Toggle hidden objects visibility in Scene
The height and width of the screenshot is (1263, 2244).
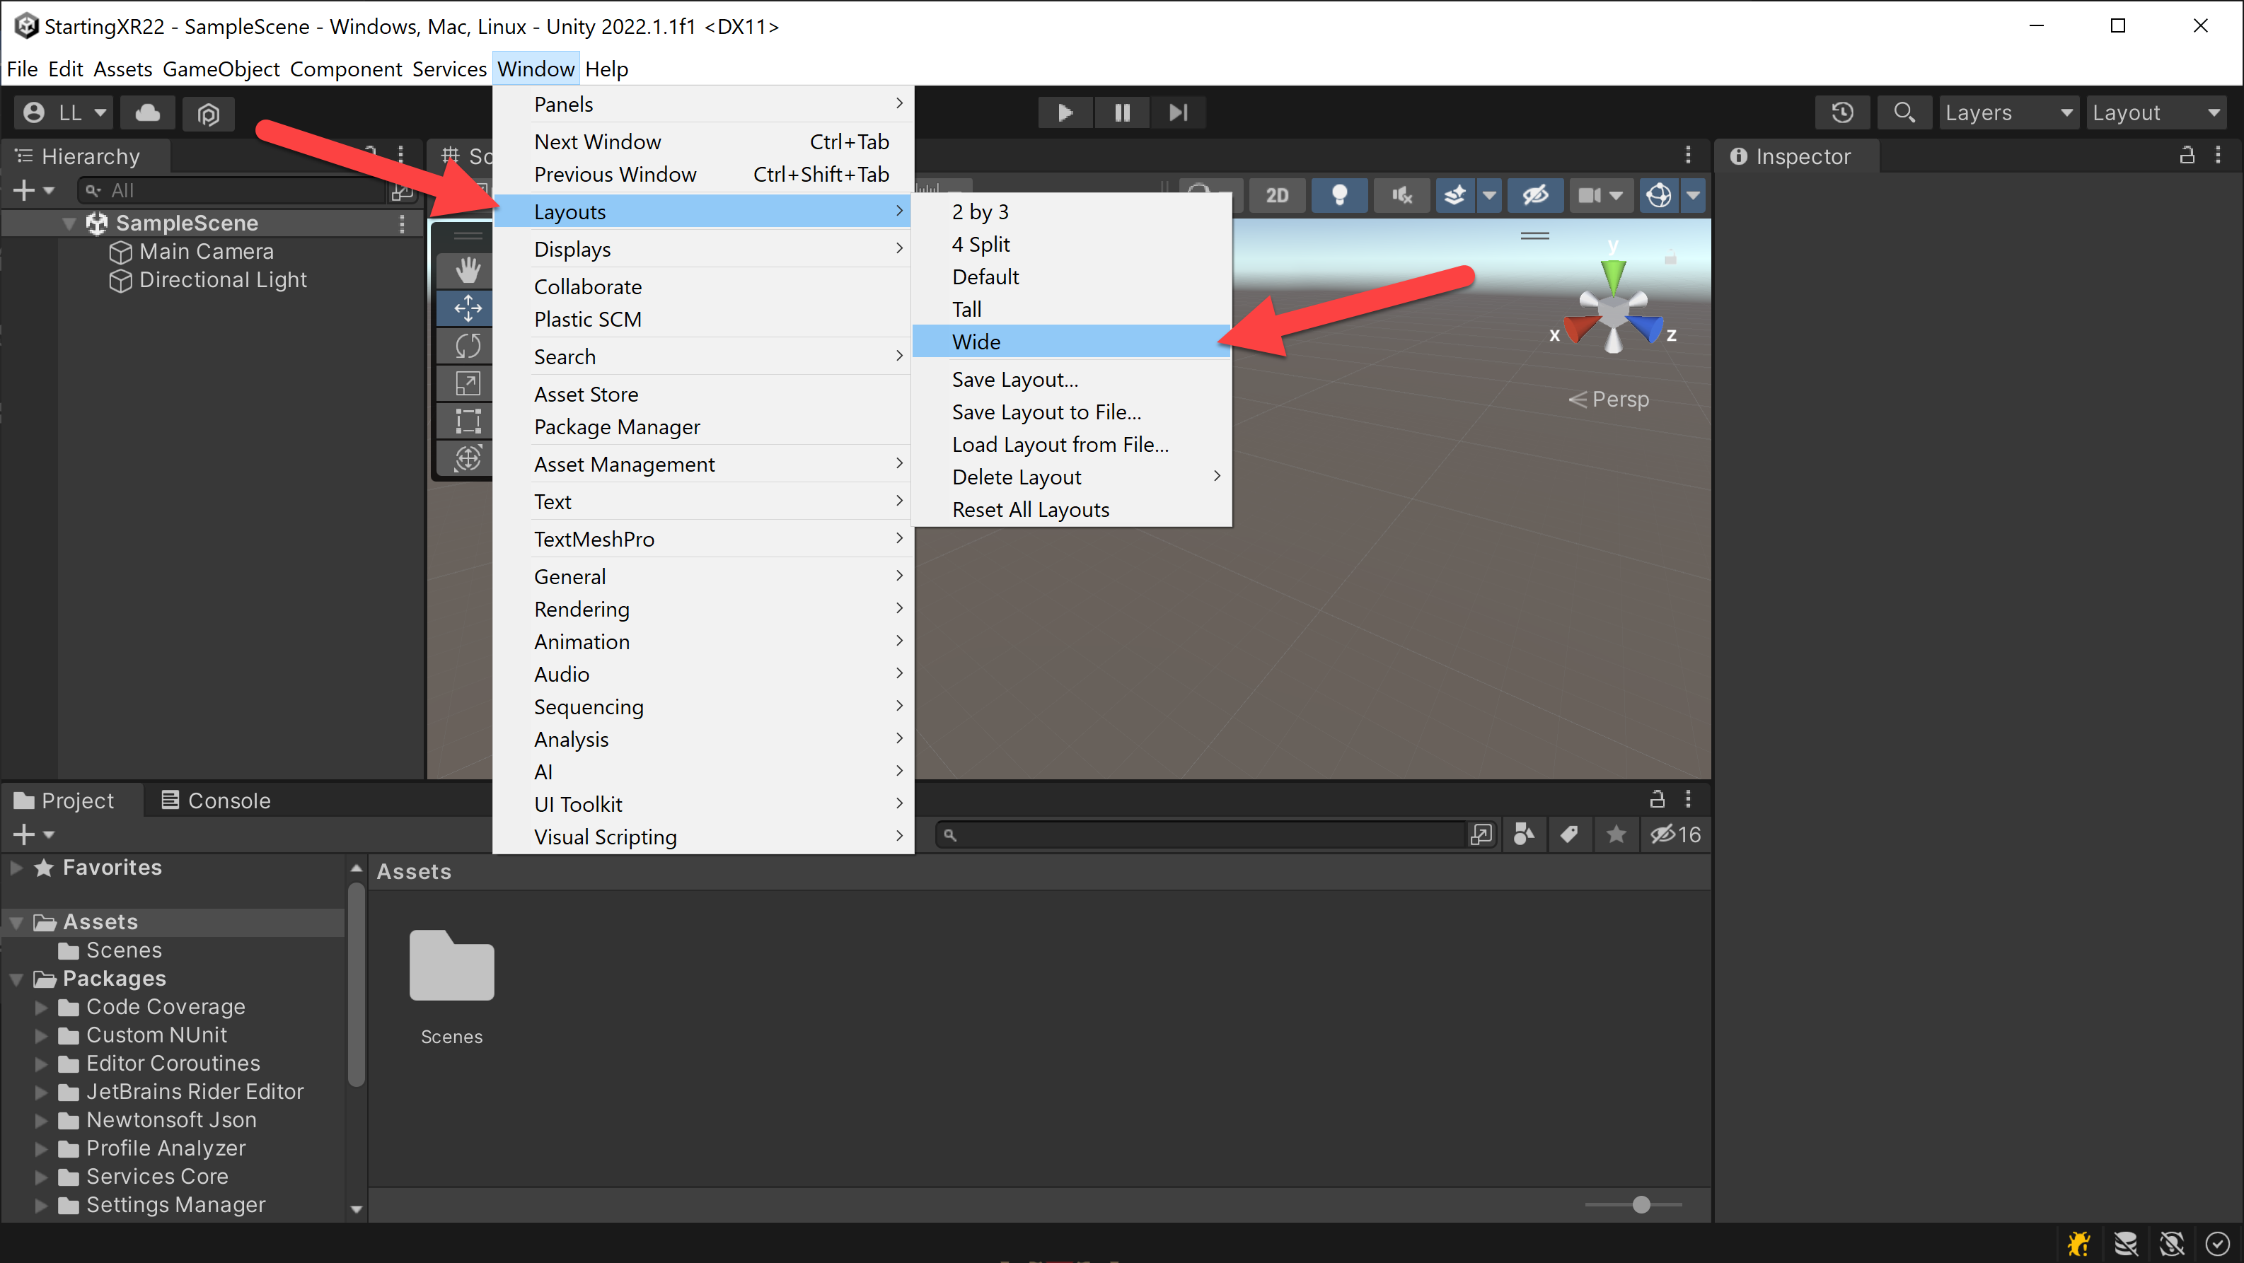click(x=1535, y=195)
